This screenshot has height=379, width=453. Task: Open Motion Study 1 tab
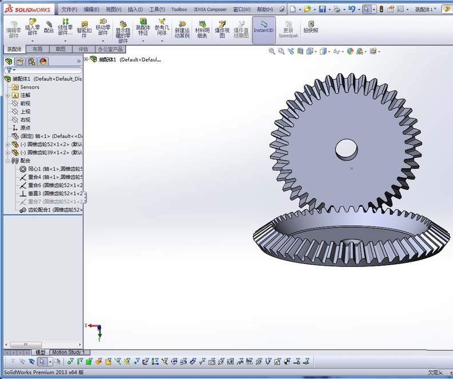click(69, 352)
